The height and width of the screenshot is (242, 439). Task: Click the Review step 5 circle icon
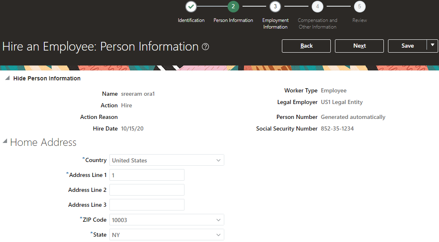359,7
